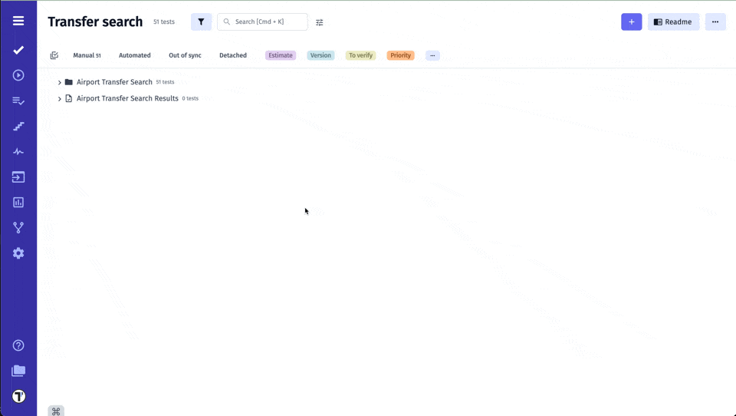The height and width of the screenshot is (416, 736).
Task: Click the Search input field
Action: click(x=263, y=22)
